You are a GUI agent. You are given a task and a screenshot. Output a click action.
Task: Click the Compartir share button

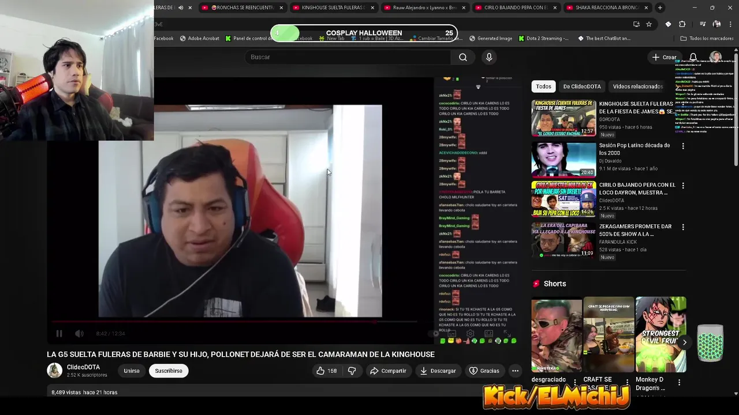(388, 371)
